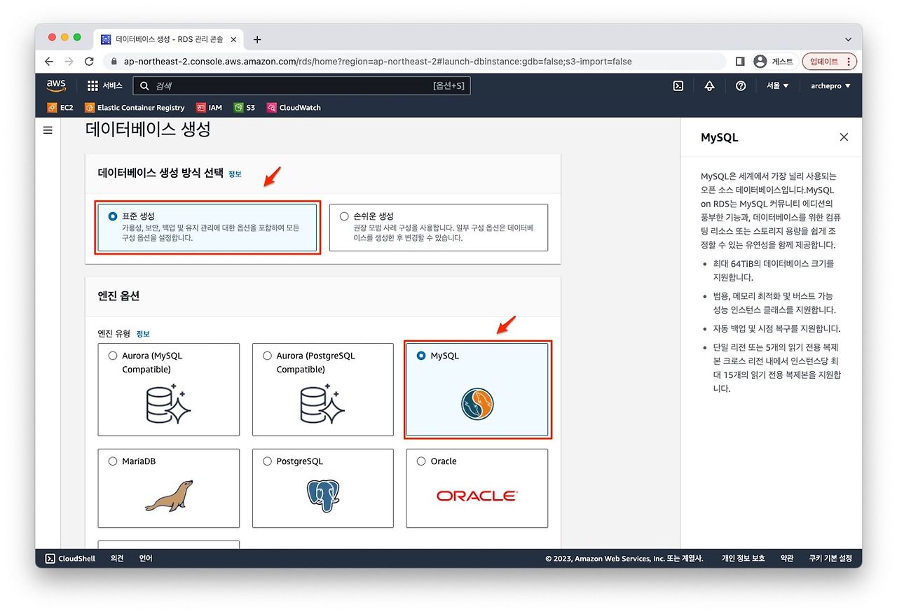Screen dimensions: 897x614
Task: Select the 표준 생성 radio option
Action: (113, 216)
